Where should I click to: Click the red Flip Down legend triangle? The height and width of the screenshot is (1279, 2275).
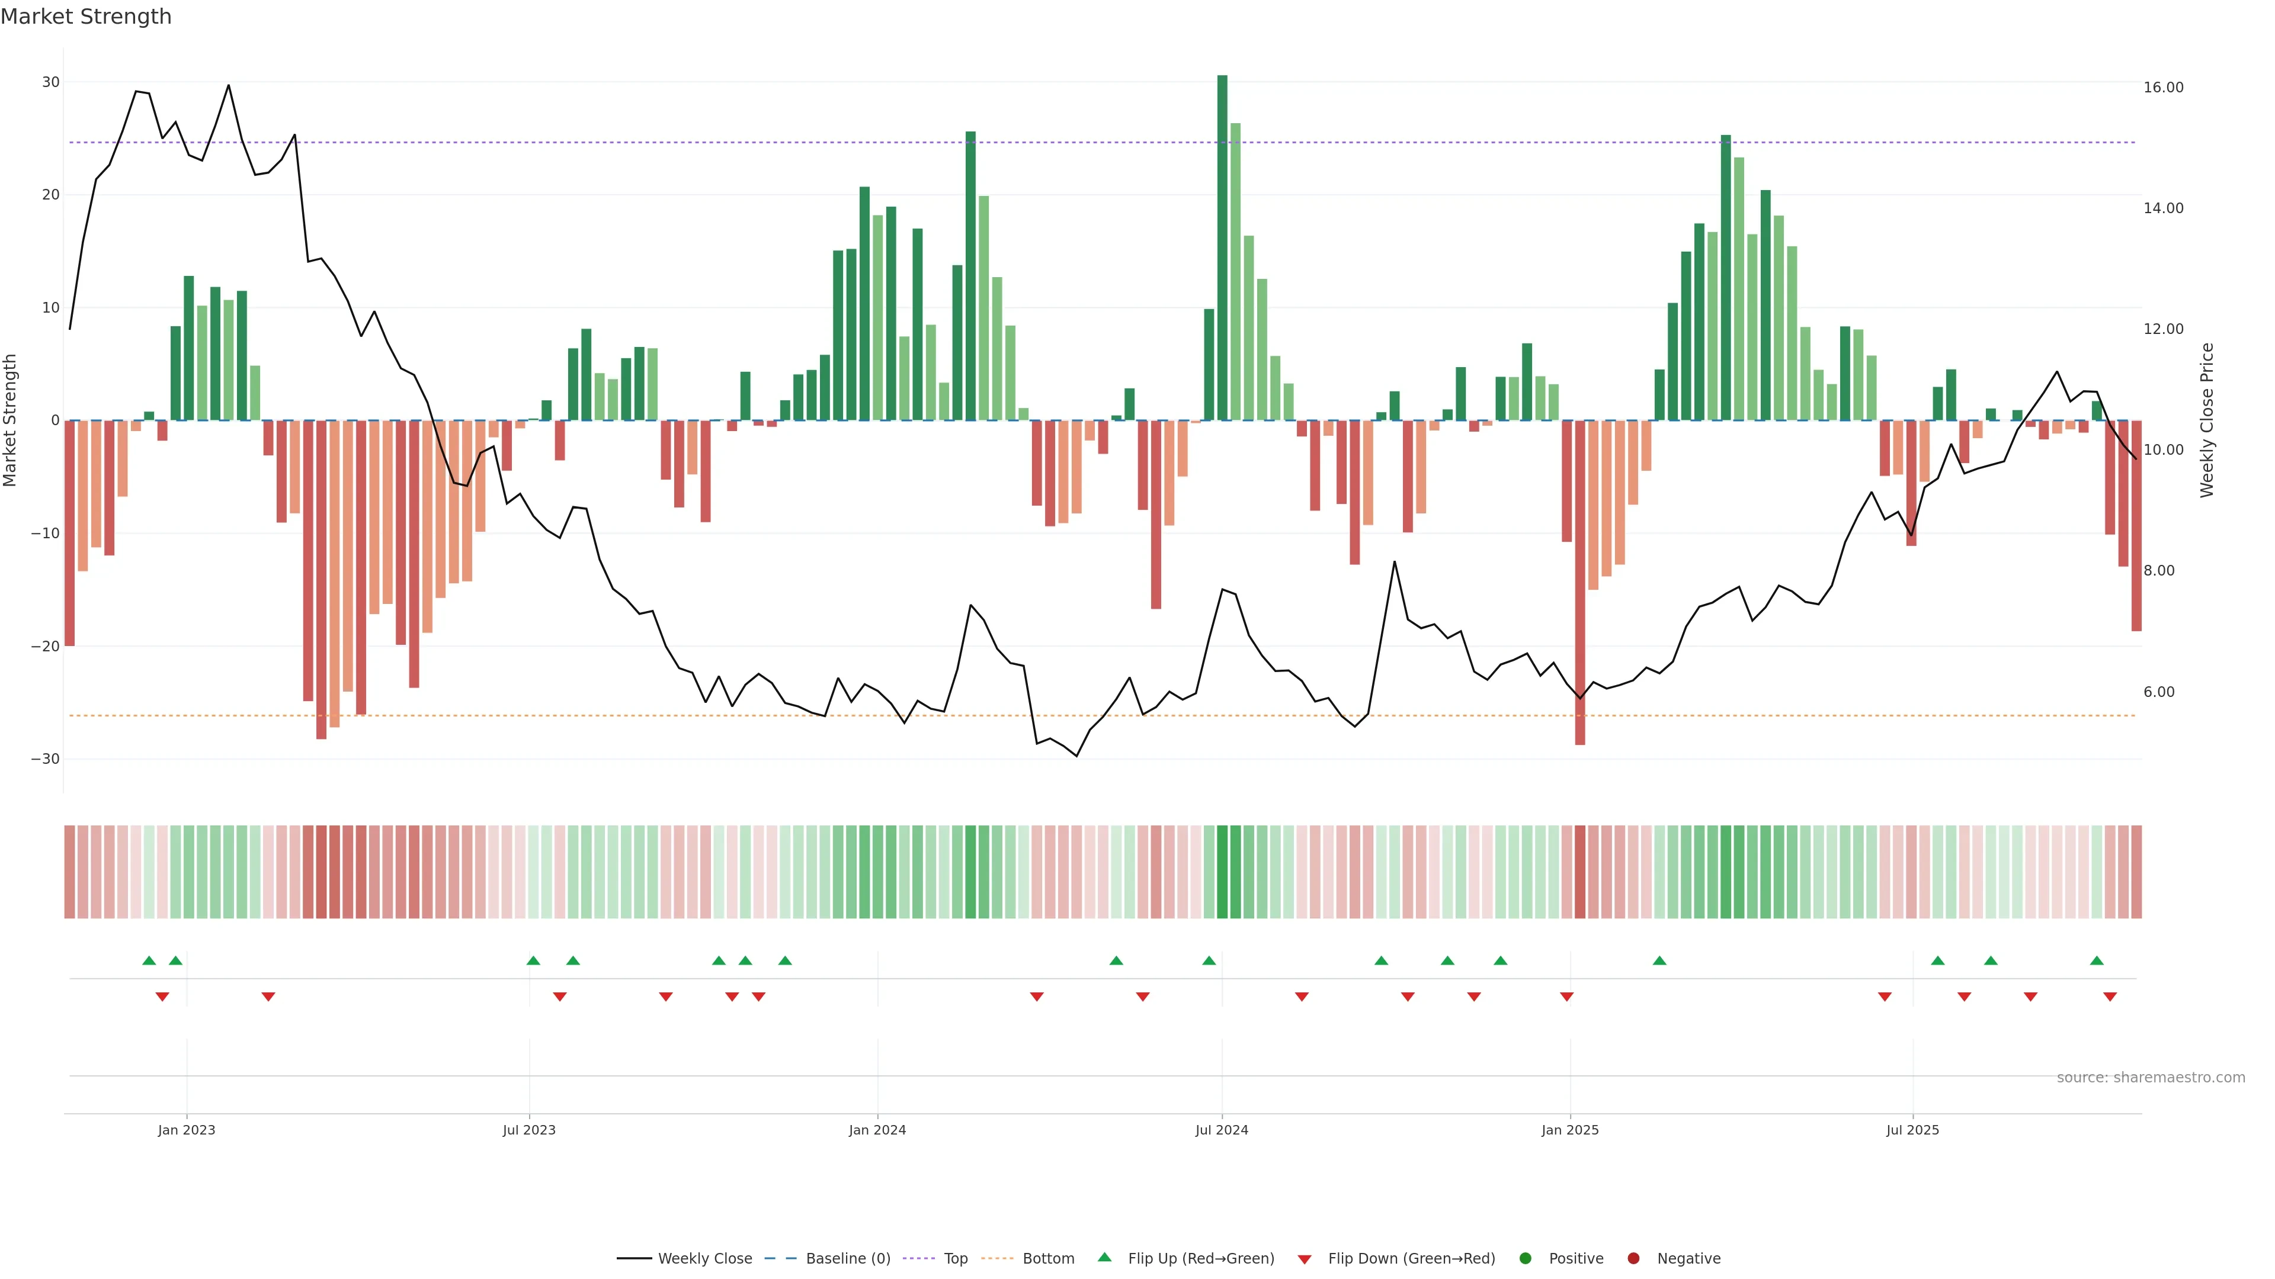[x=1305, y=1259]
